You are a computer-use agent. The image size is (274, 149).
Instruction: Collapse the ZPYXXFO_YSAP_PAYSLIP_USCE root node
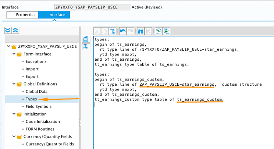(x=8, y=47)
